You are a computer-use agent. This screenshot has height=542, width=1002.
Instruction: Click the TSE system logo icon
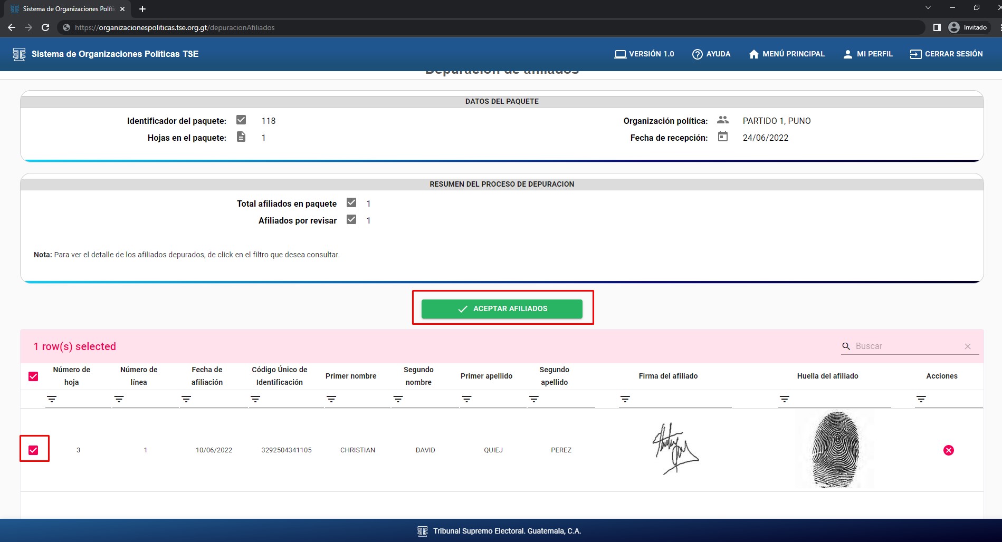point(19,54)
